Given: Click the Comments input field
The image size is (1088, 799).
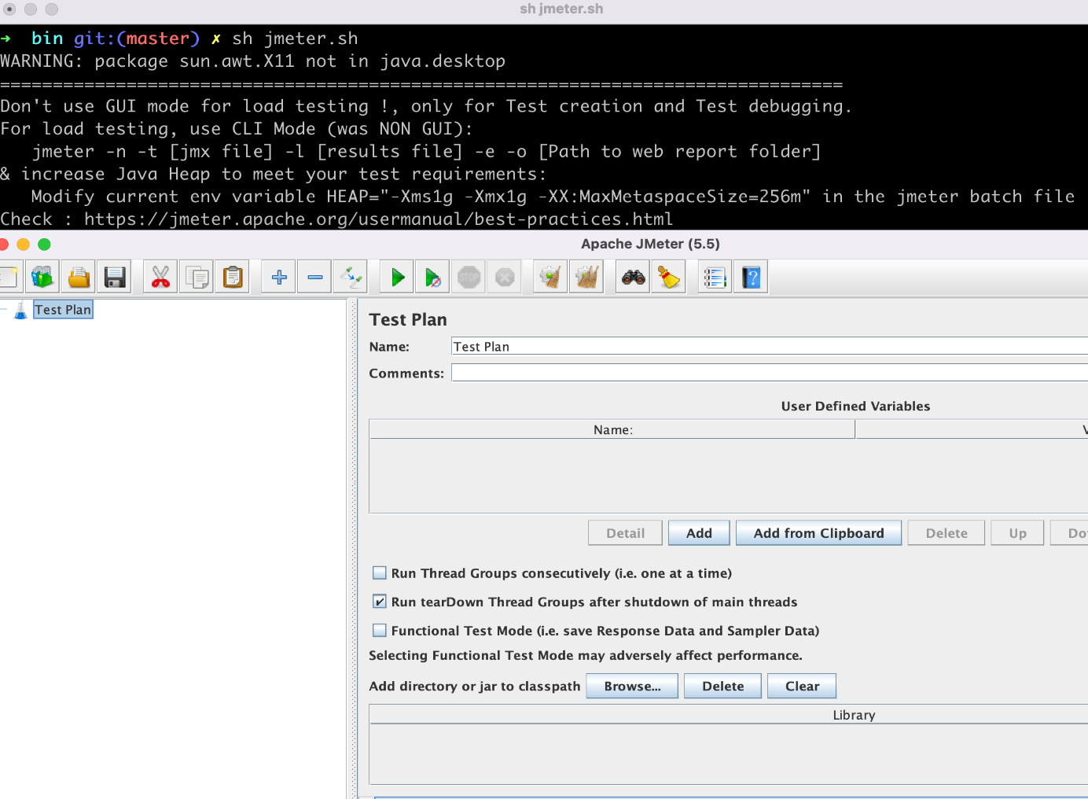Looking at the screenshot, I should coord(770,373).
